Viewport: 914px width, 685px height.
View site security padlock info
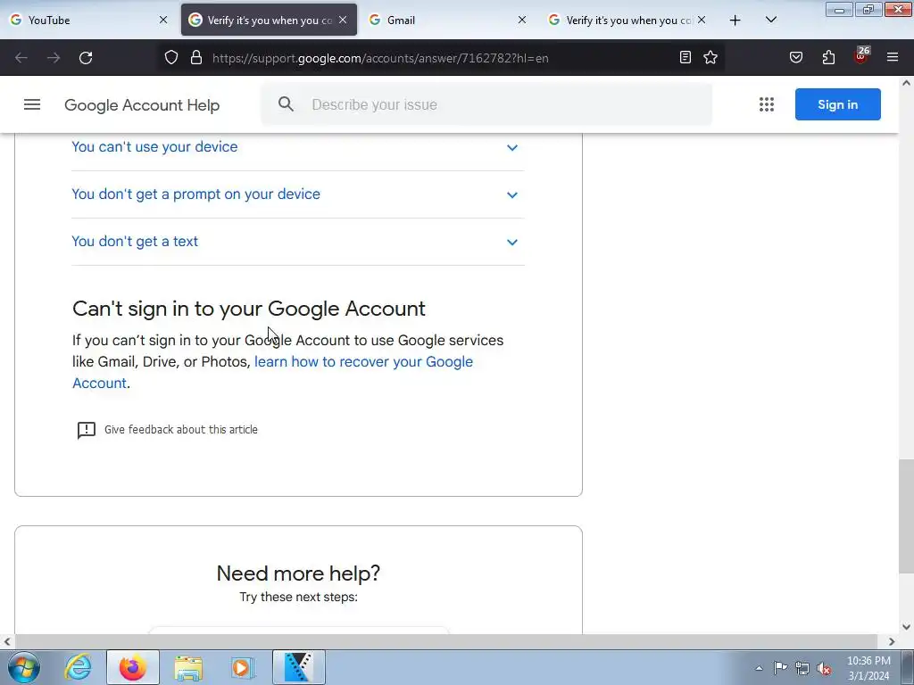(x=196, y=58)
